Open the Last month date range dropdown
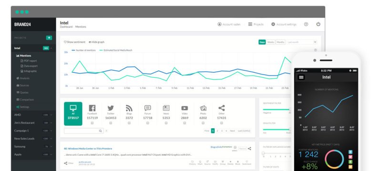 point(301,42)
